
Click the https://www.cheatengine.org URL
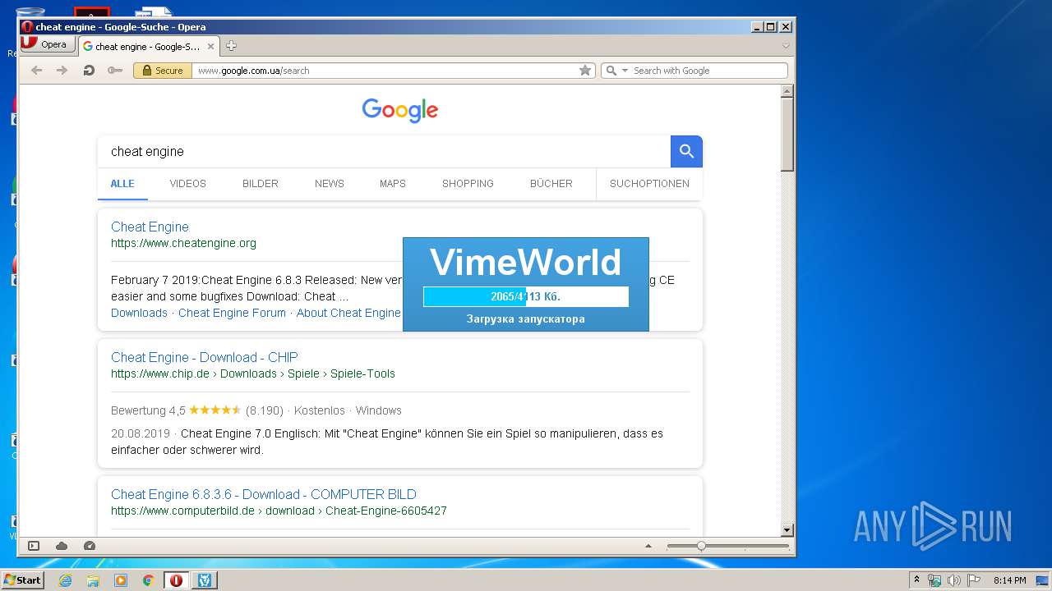(183, 243)
